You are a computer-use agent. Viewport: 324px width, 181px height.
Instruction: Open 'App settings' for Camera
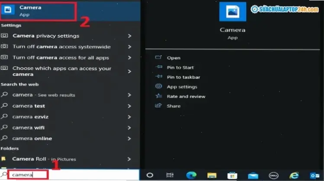pos(182,87)
